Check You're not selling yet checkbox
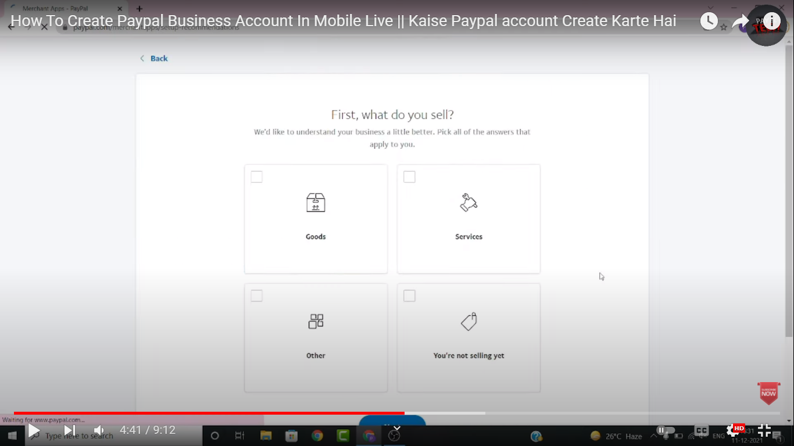Viewport: 794px width, 446px height. tap(409, 296)
